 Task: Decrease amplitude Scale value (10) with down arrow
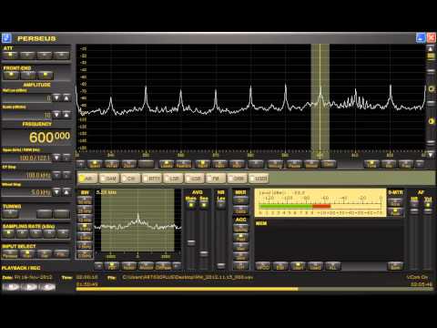(56, 115)
